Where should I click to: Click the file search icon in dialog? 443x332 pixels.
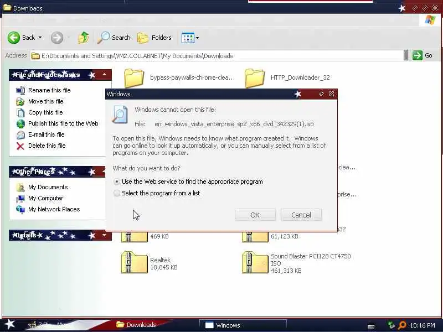pos(120,115)
